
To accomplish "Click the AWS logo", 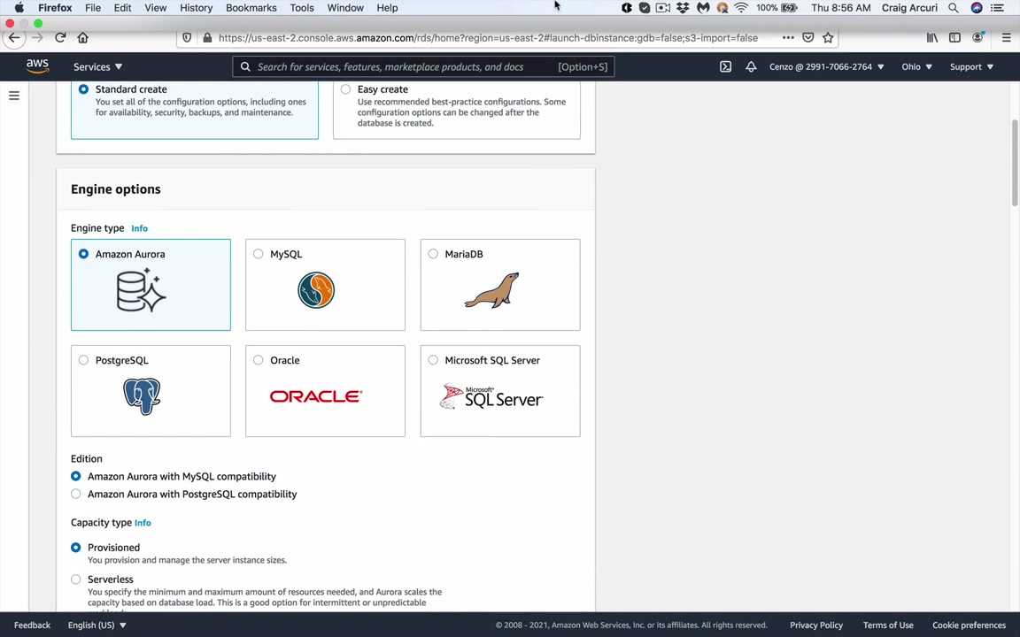I will (x=38, y=66).
